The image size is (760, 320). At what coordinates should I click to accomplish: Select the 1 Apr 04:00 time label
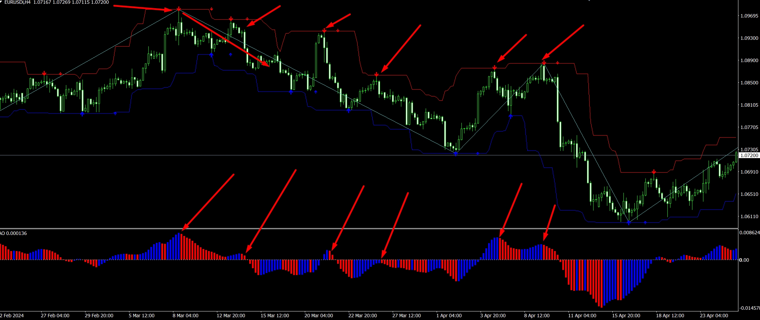[x=449, y=316]
